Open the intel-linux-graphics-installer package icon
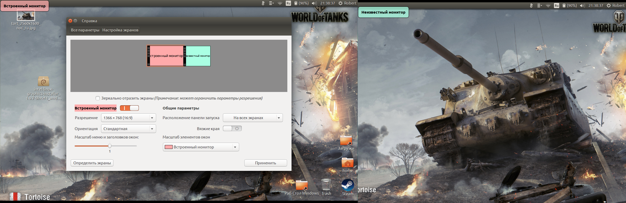 43,82
